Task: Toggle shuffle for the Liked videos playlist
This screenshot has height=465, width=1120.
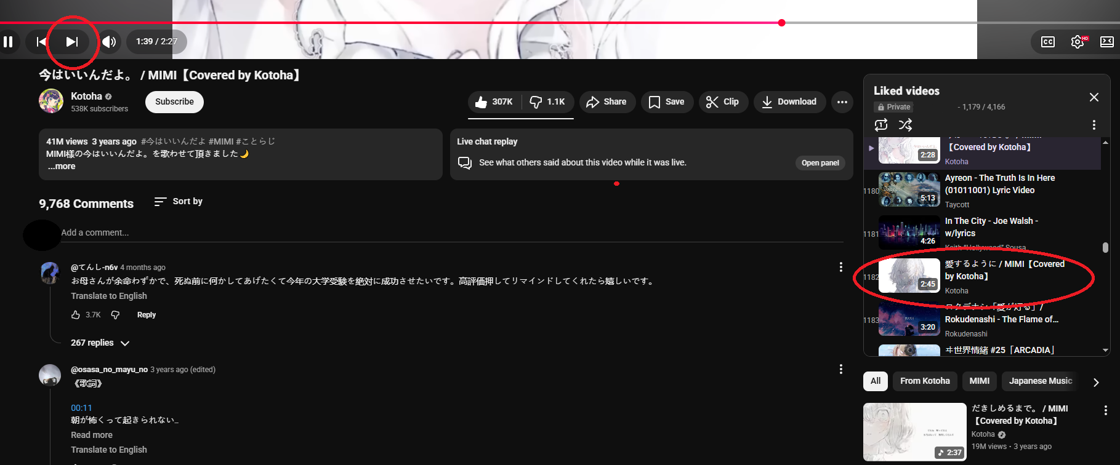Action: pos(905,125)
